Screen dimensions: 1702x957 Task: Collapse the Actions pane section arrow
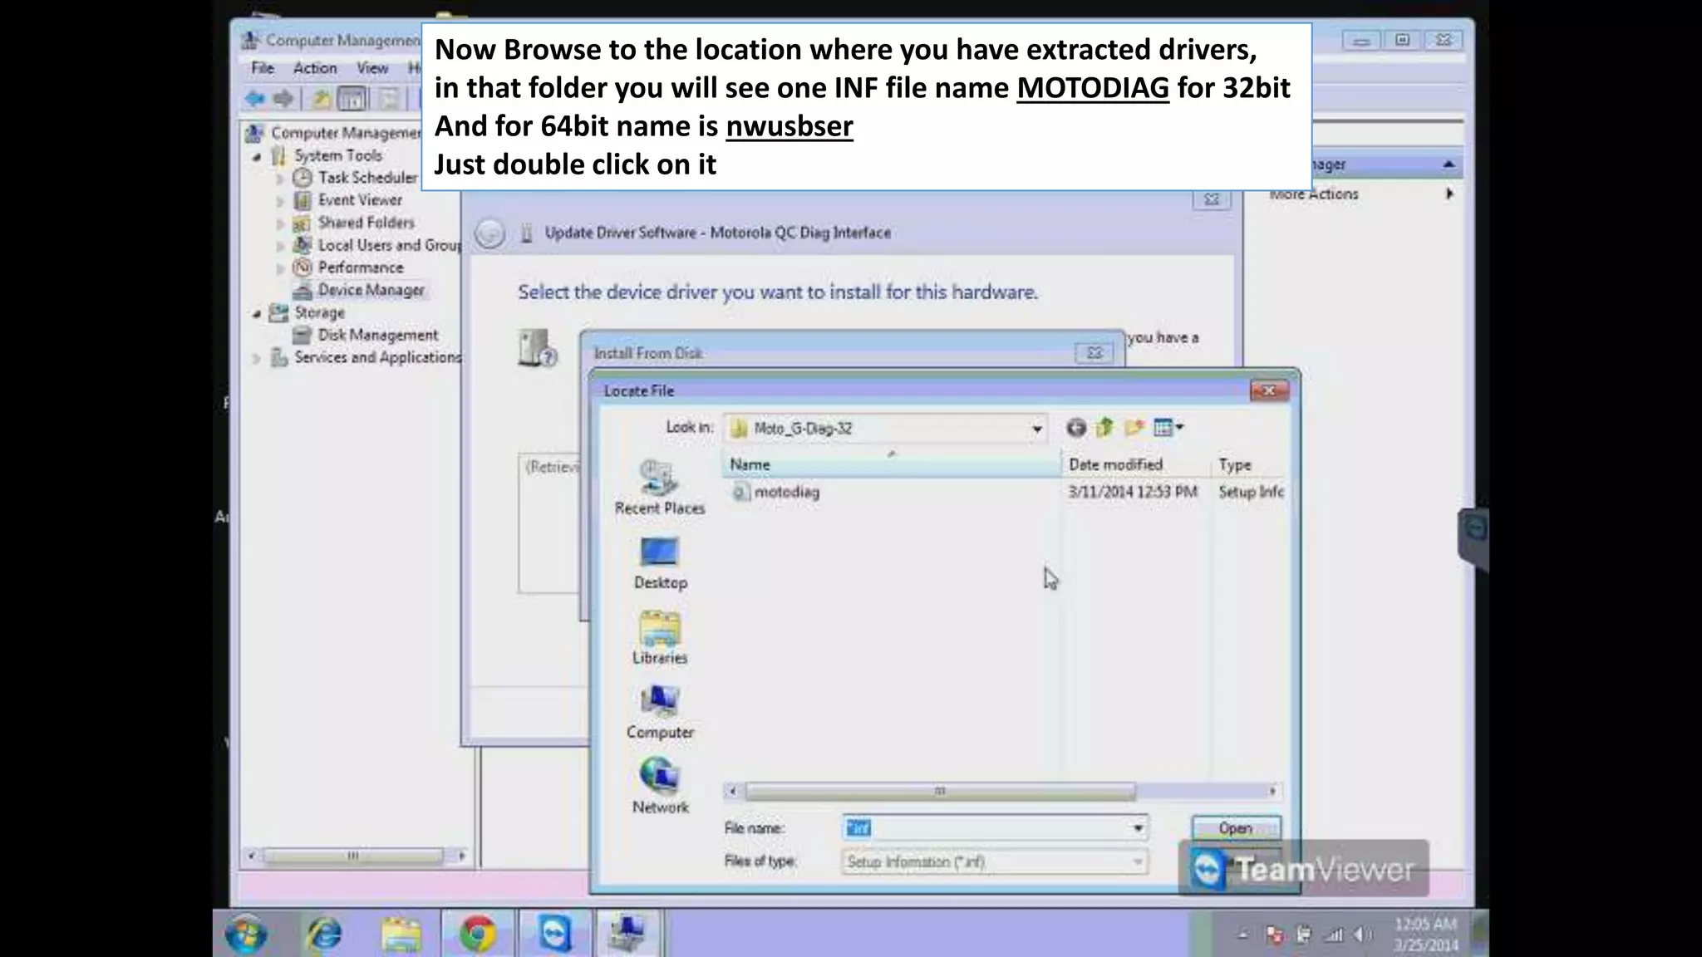pos(1449,164)
